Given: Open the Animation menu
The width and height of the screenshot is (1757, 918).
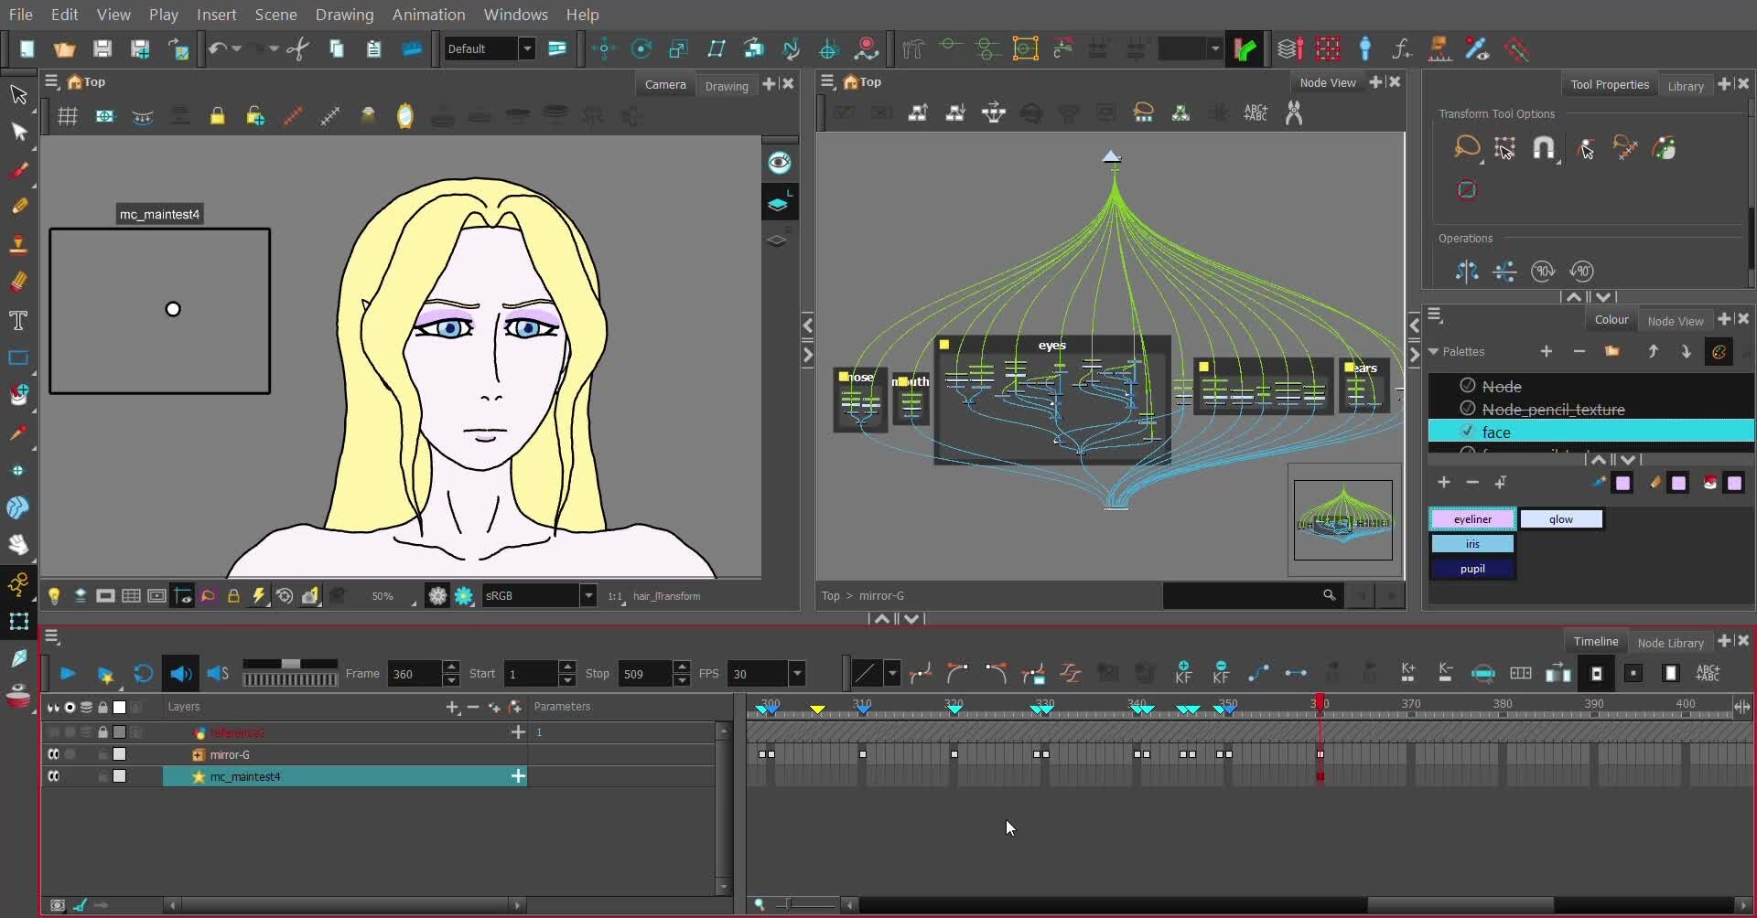Looking at the screenshot, I should tap(429, 15).
